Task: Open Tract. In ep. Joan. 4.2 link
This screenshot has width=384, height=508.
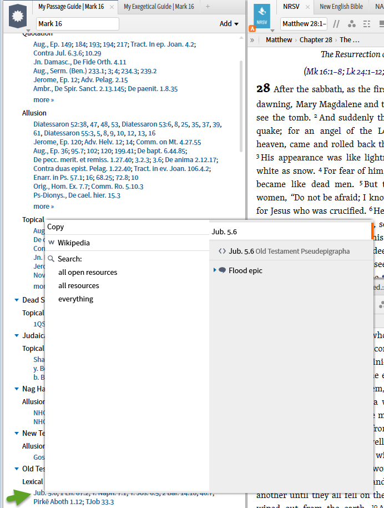Action: 163,44
